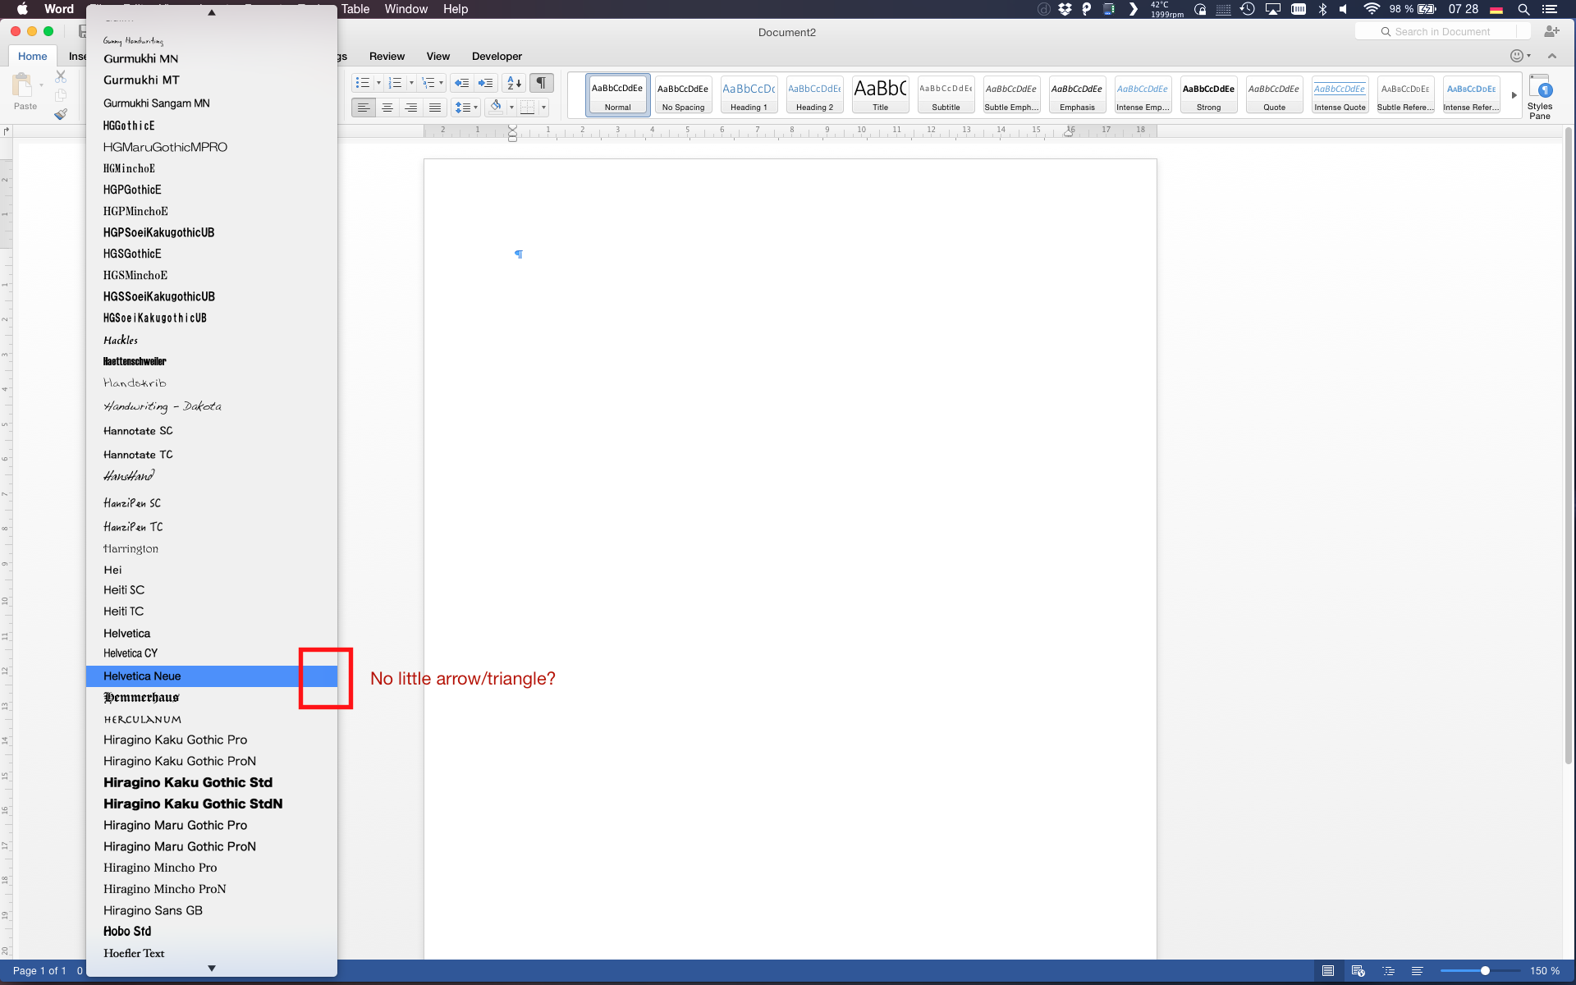The image size is (1576, 985).
Task: Switch to Print Layout view icon
Action: coord(1327,971)
